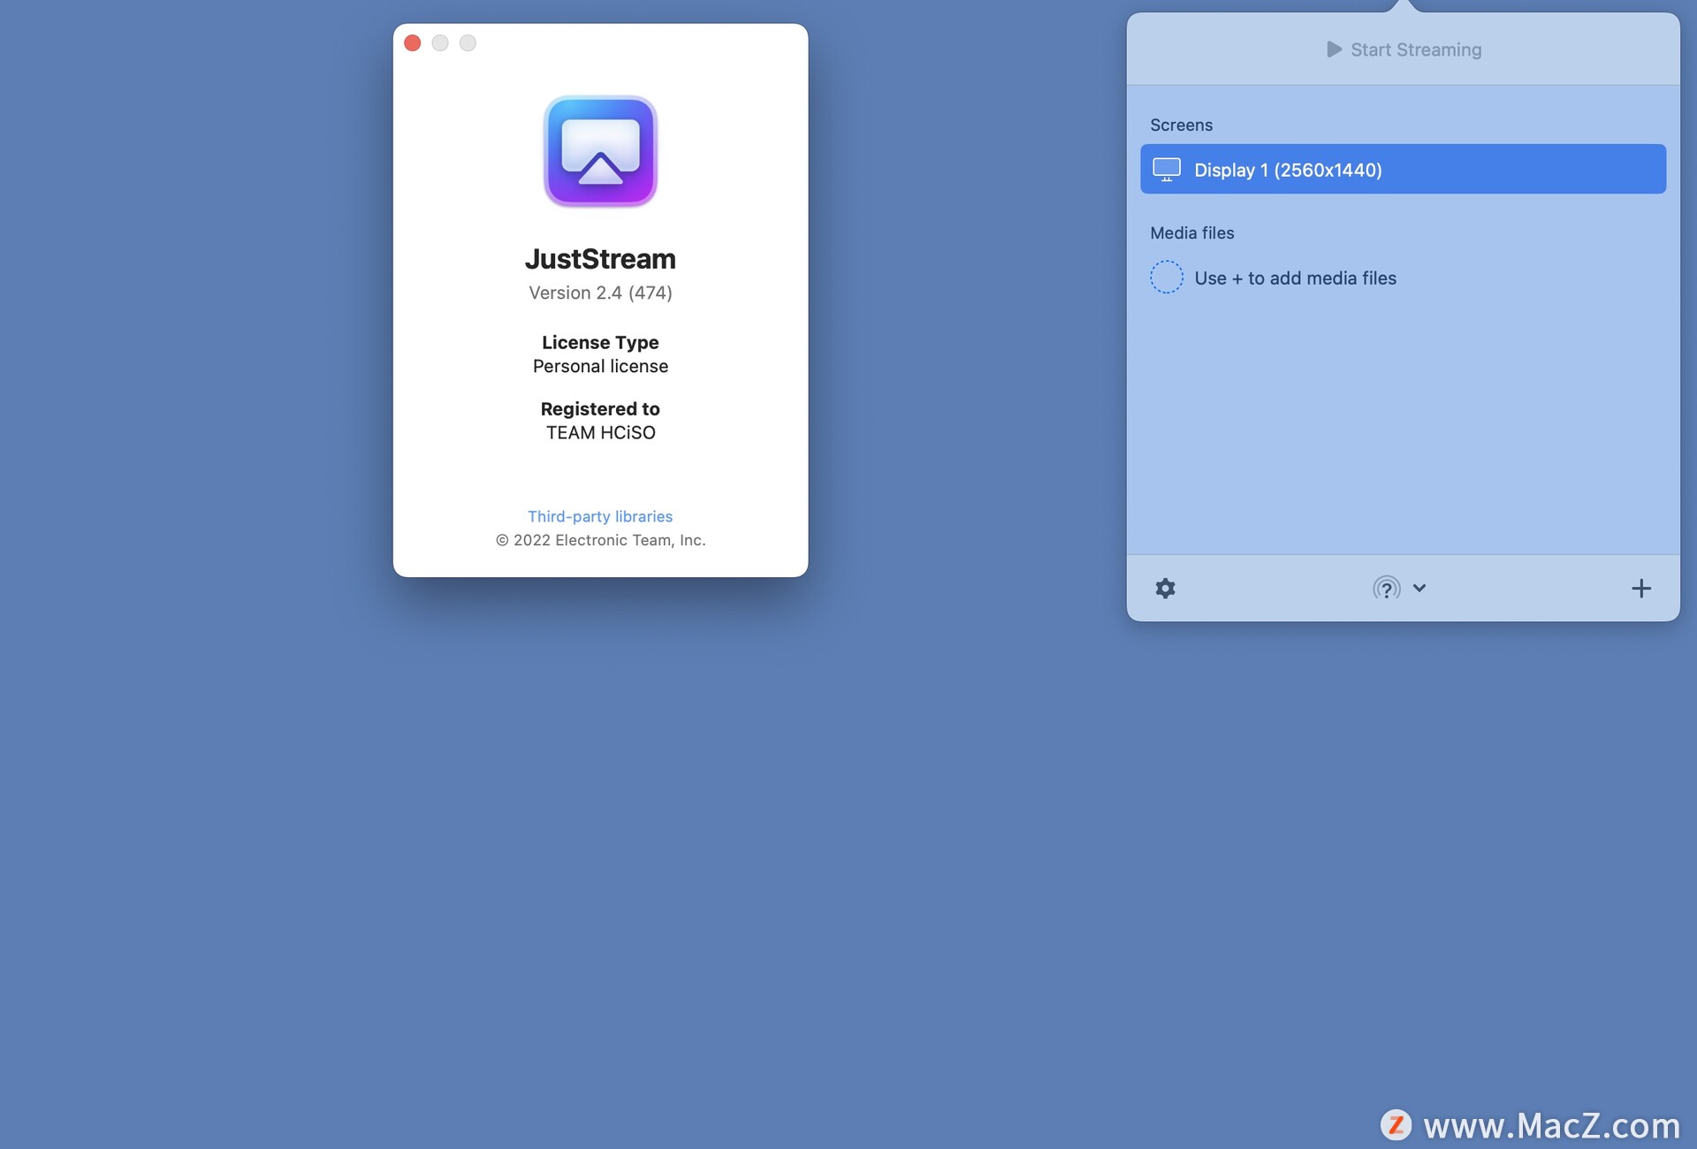Click 'Use + to add media files' text
Screen dimensions: 1697x1149
[x=1295, y=278]
